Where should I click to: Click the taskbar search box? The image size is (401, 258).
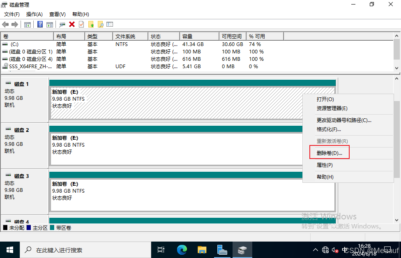(x=85, y=250)
